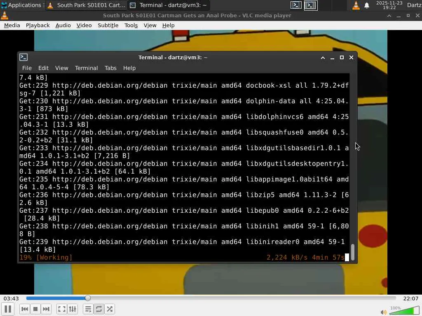Click the Get:236 libzip5 line
Screen dimensions: 422x316
tap(184, 199)
